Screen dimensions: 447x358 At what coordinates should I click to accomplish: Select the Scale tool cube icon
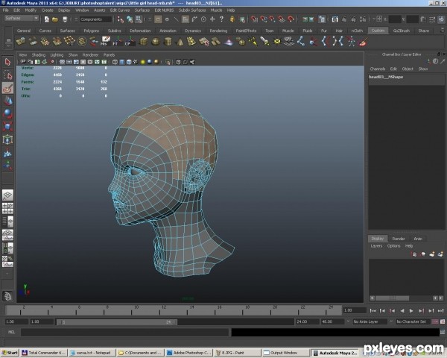pyautogui.click(x=7, y=127)
